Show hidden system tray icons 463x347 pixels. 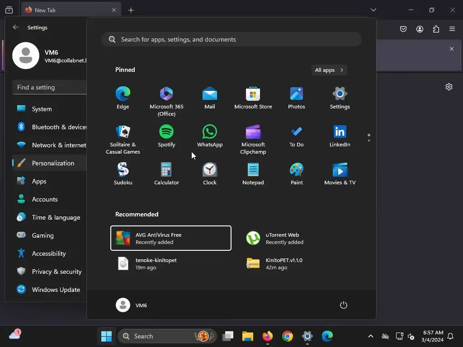[x=371, y=336]
